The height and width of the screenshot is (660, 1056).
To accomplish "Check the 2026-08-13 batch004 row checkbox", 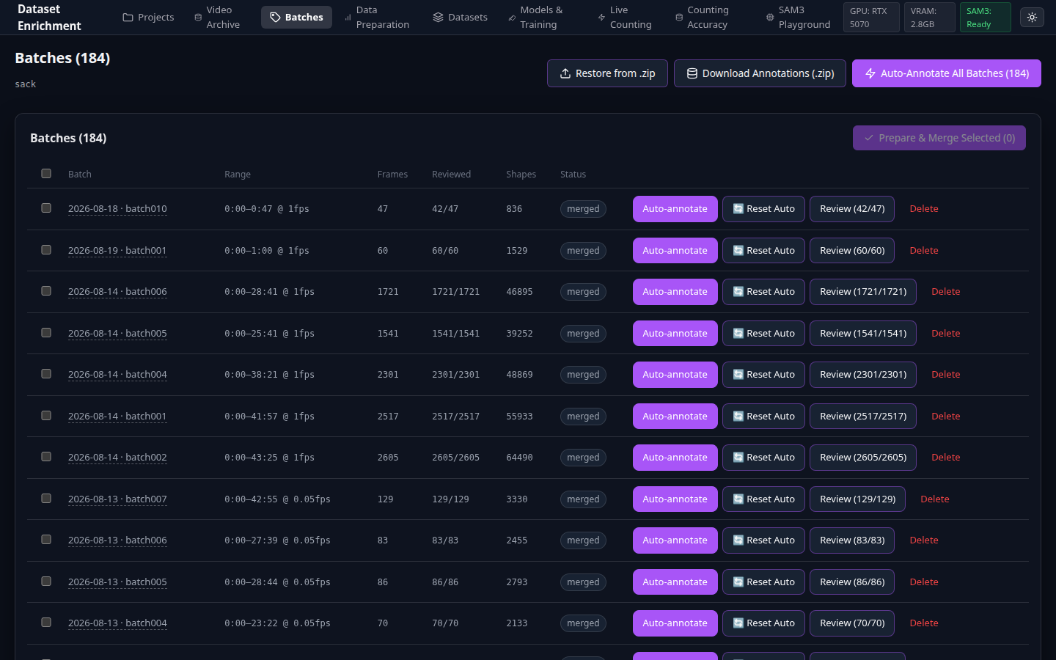I will [46, 623].
